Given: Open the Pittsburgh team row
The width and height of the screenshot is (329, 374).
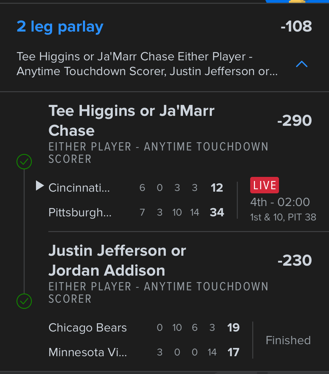Looking at the screenshot, I should tap(80, 213).
